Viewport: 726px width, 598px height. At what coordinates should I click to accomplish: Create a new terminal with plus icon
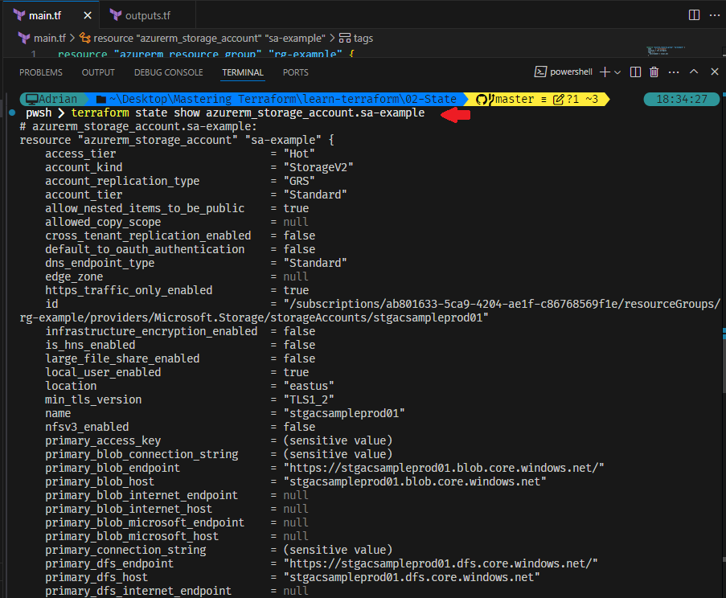(605, 72)
